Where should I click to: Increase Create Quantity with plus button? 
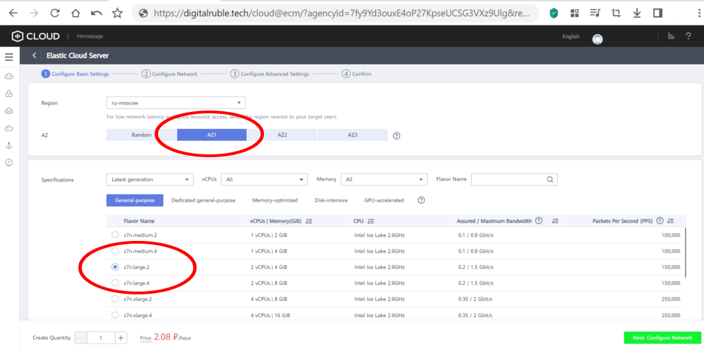click(121, 338)
